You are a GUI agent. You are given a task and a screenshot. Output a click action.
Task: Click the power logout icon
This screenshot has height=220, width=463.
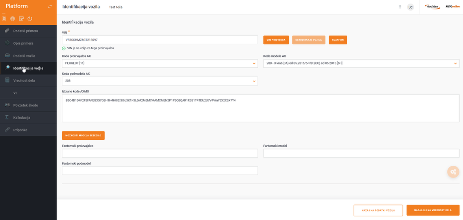click(x=30, y=18)
